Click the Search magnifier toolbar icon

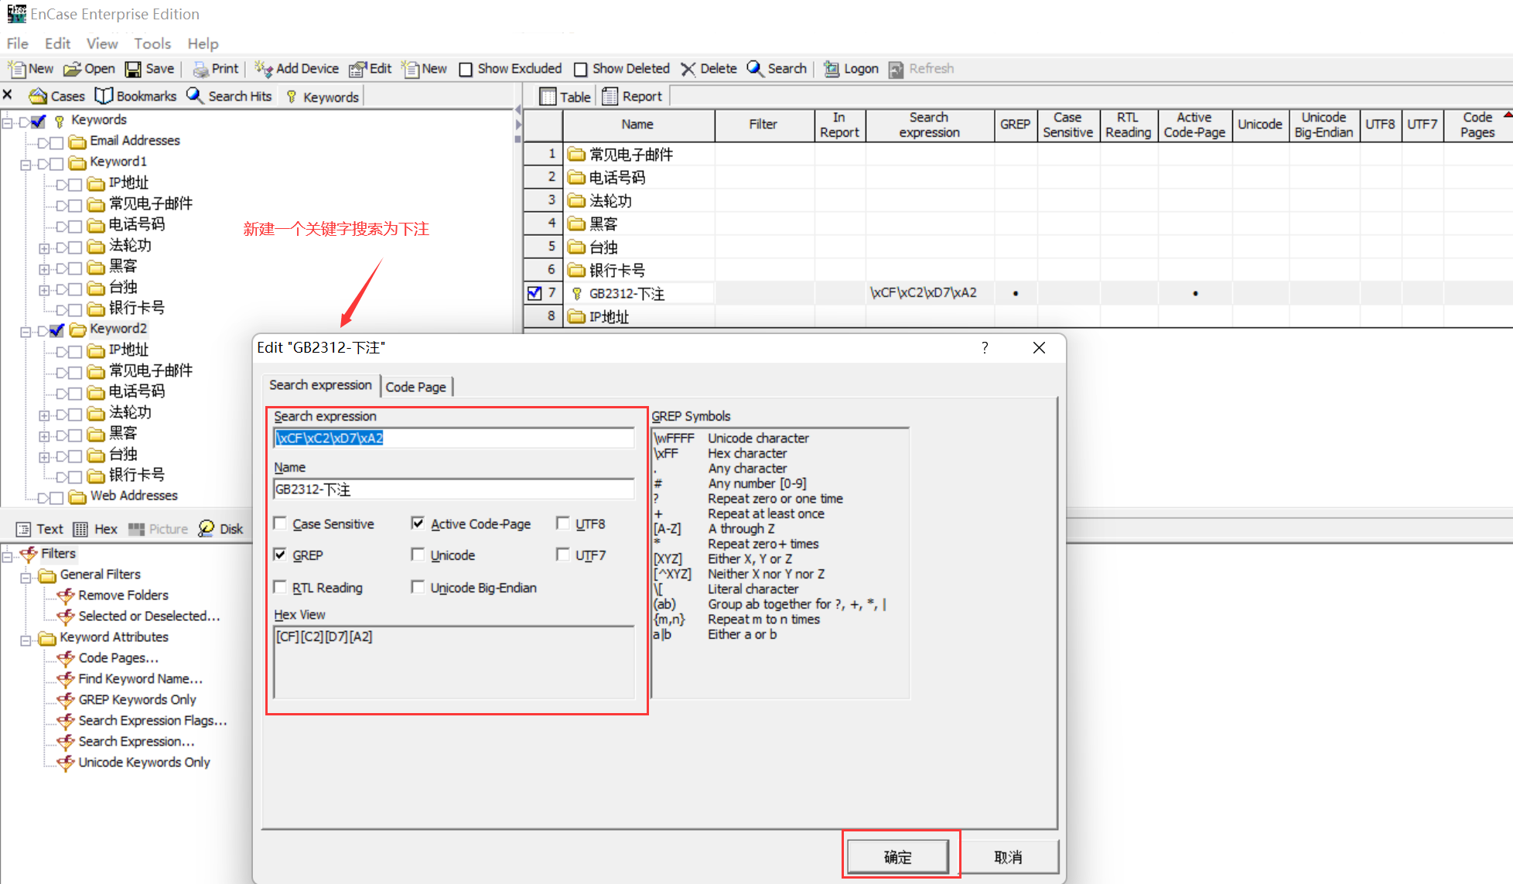755,69
